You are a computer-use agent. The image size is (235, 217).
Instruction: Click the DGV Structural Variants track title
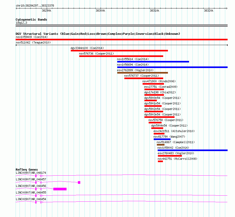point(98,34)
